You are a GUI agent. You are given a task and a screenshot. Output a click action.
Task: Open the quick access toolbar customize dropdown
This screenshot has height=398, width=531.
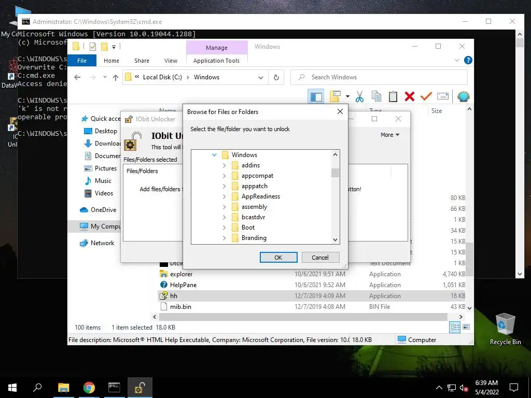tap(114, 47)
